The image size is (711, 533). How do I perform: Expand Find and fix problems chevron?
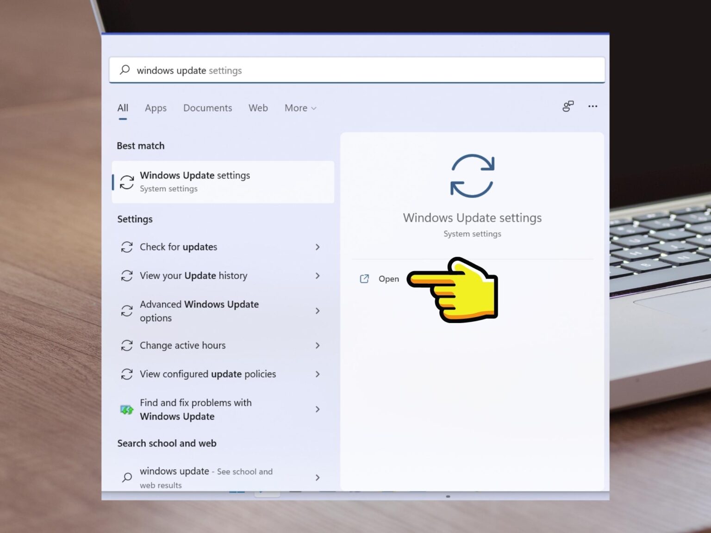(x=318, y=409)
